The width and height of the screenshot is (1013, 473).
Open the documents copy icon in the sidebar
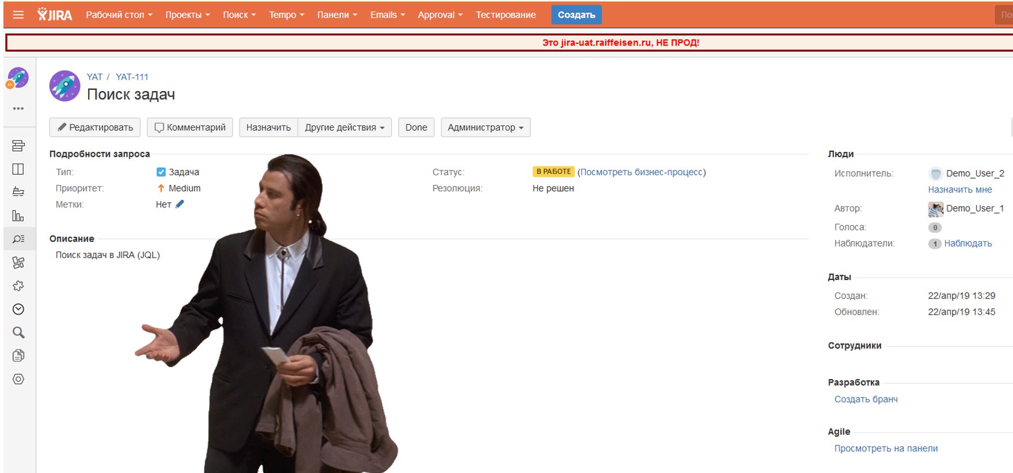coord(18,355)
